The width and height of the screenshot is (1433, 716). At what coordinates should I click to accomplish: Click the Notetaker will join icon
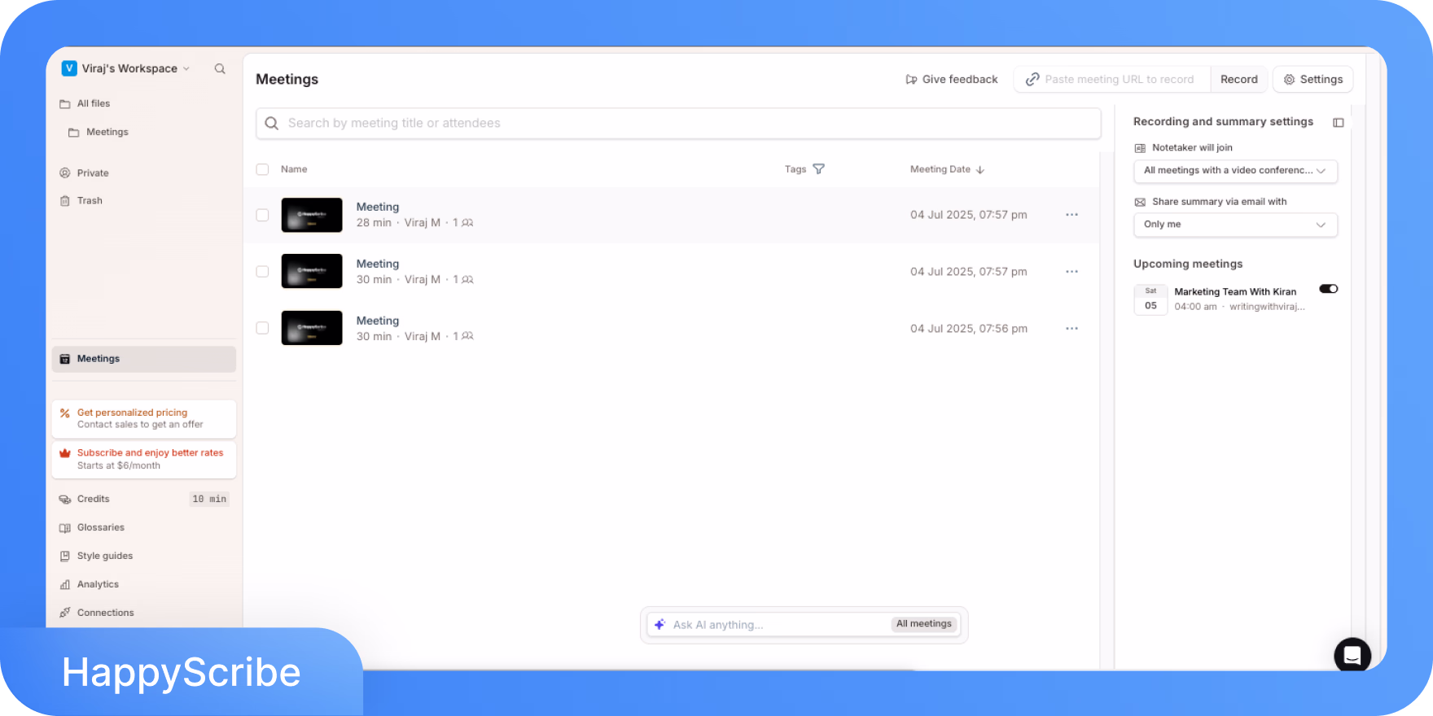tap(1140, 148)
